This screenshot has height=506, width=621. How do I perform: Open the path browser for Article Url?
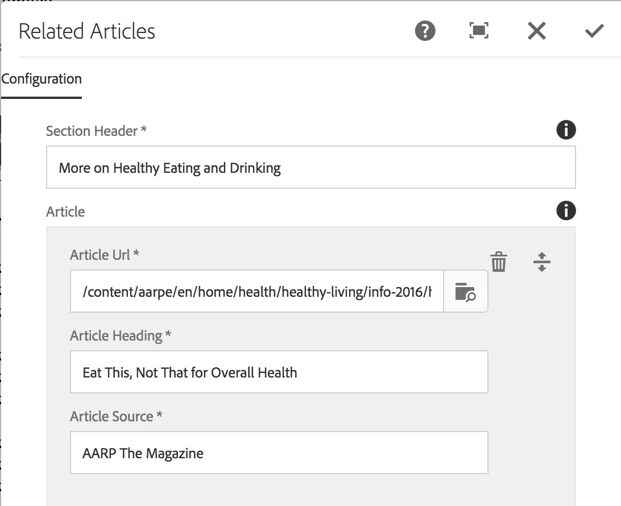click(x=466, y=292)
